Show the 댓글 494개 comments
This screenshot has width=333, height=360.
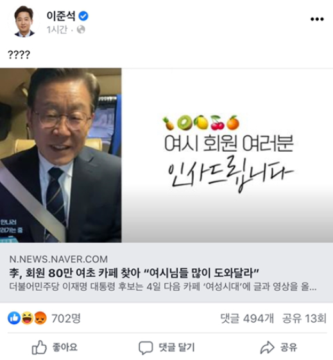point(247,318)
